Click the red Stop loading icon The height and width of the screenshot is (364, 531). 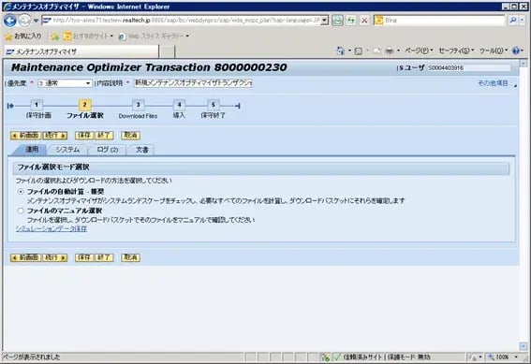[x=364, y=21]
